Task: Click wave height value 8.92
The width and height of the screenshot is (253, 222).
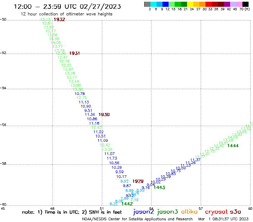Action: (124, 181)
